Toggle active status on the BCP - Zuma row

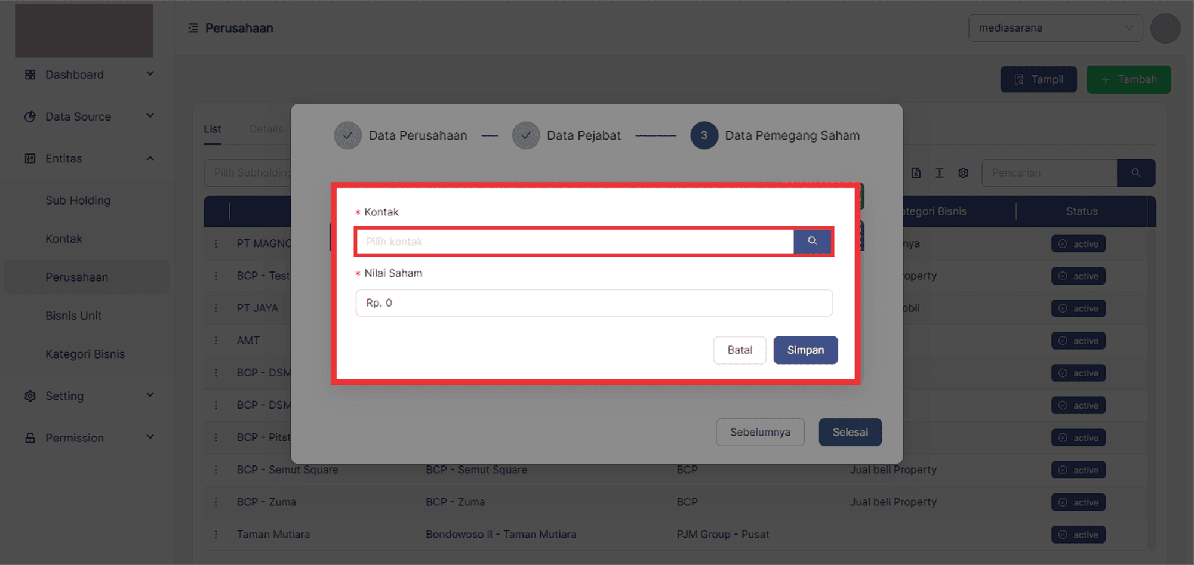tap(1078, 502)
